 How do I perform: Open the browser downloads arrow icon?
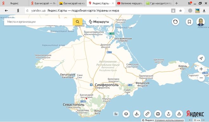coord(204,11)
